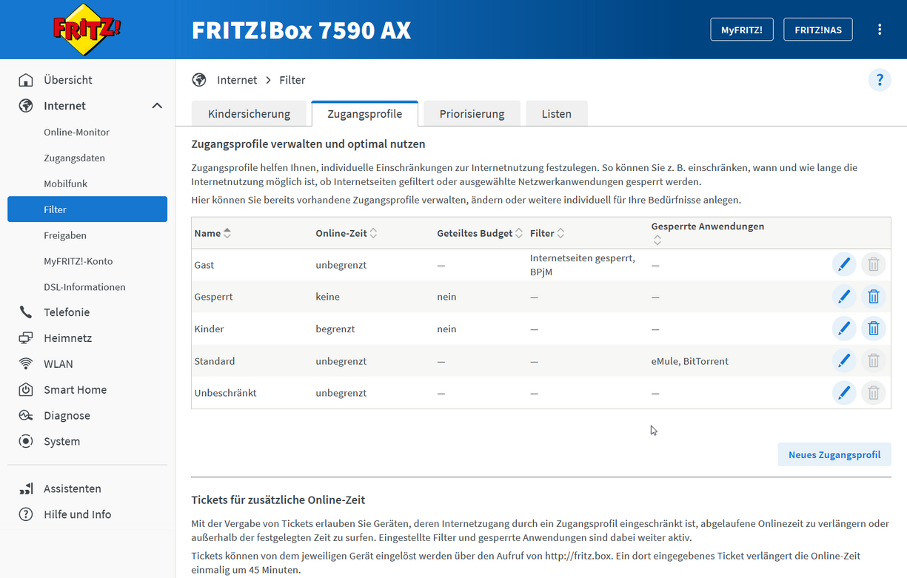Image resolution: width=907 pixels, height=578 pixels.
Task: Click the 'Tickets für zusätzliche Online-Zeit' heading
Action: pyautogui.click(x=278, y=500)
